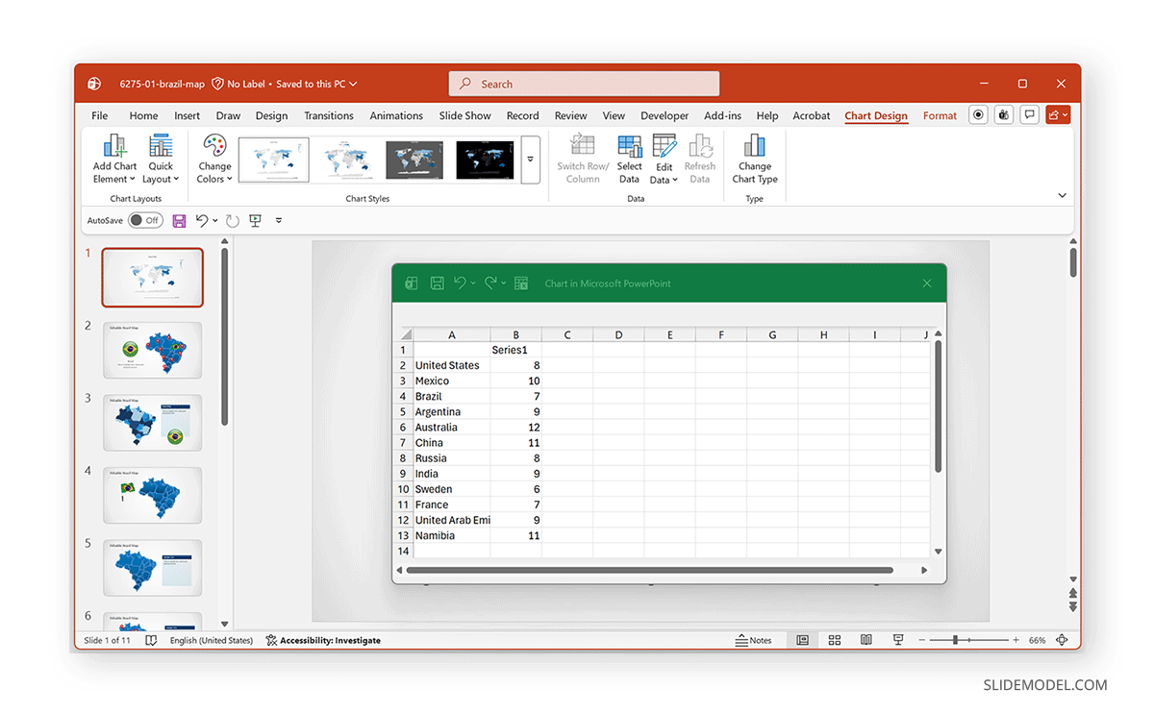Collapse the ribbon with the chevron arrow
The image size is (1154, 714).
tap(1063, 195)
